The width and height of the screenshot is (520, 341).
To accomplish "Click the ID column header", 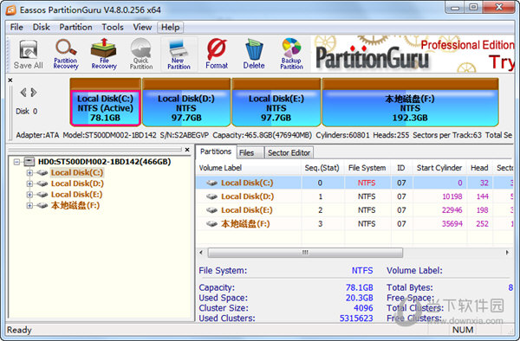I will (401, 168).
